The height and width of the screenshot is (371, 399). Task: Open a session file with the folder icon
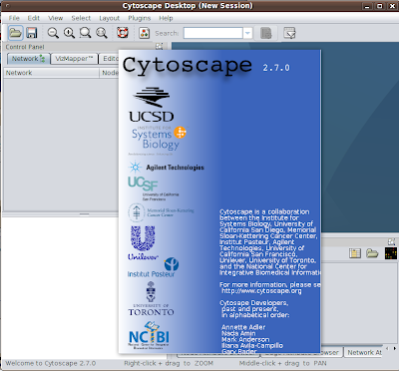point(15,33)
